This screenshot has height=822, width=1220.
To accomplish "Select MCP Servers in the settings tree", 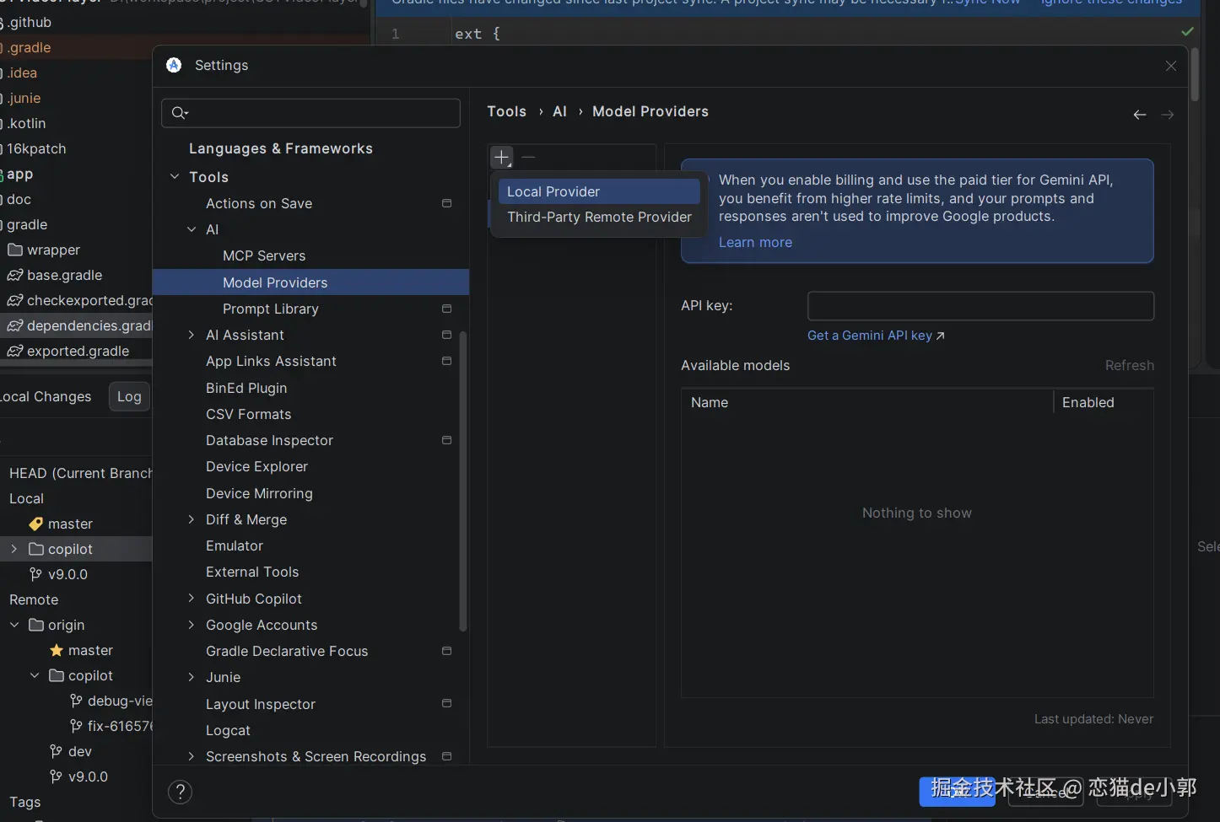I will (264, 255).
